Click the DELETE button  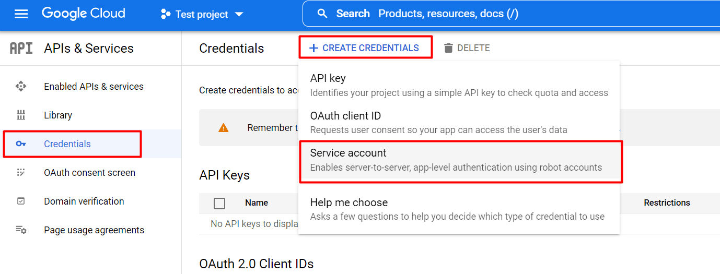pyautogui.click(x=467, y=48)
